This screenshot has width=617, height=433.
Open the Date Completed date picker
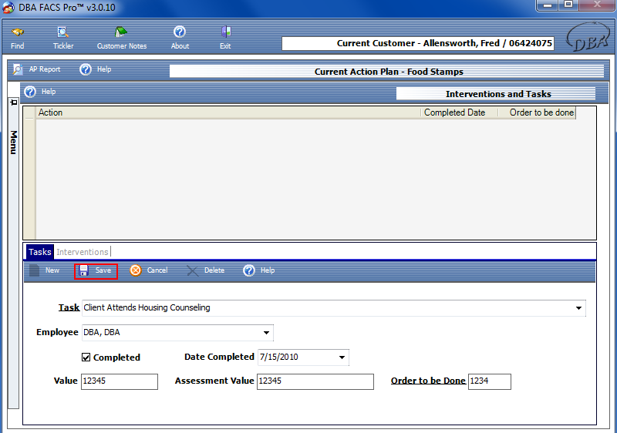coord(342,357)
